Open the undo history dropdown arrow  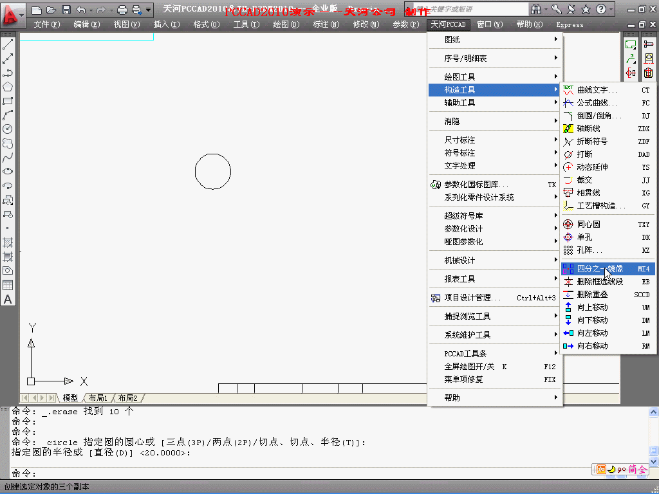91,10
